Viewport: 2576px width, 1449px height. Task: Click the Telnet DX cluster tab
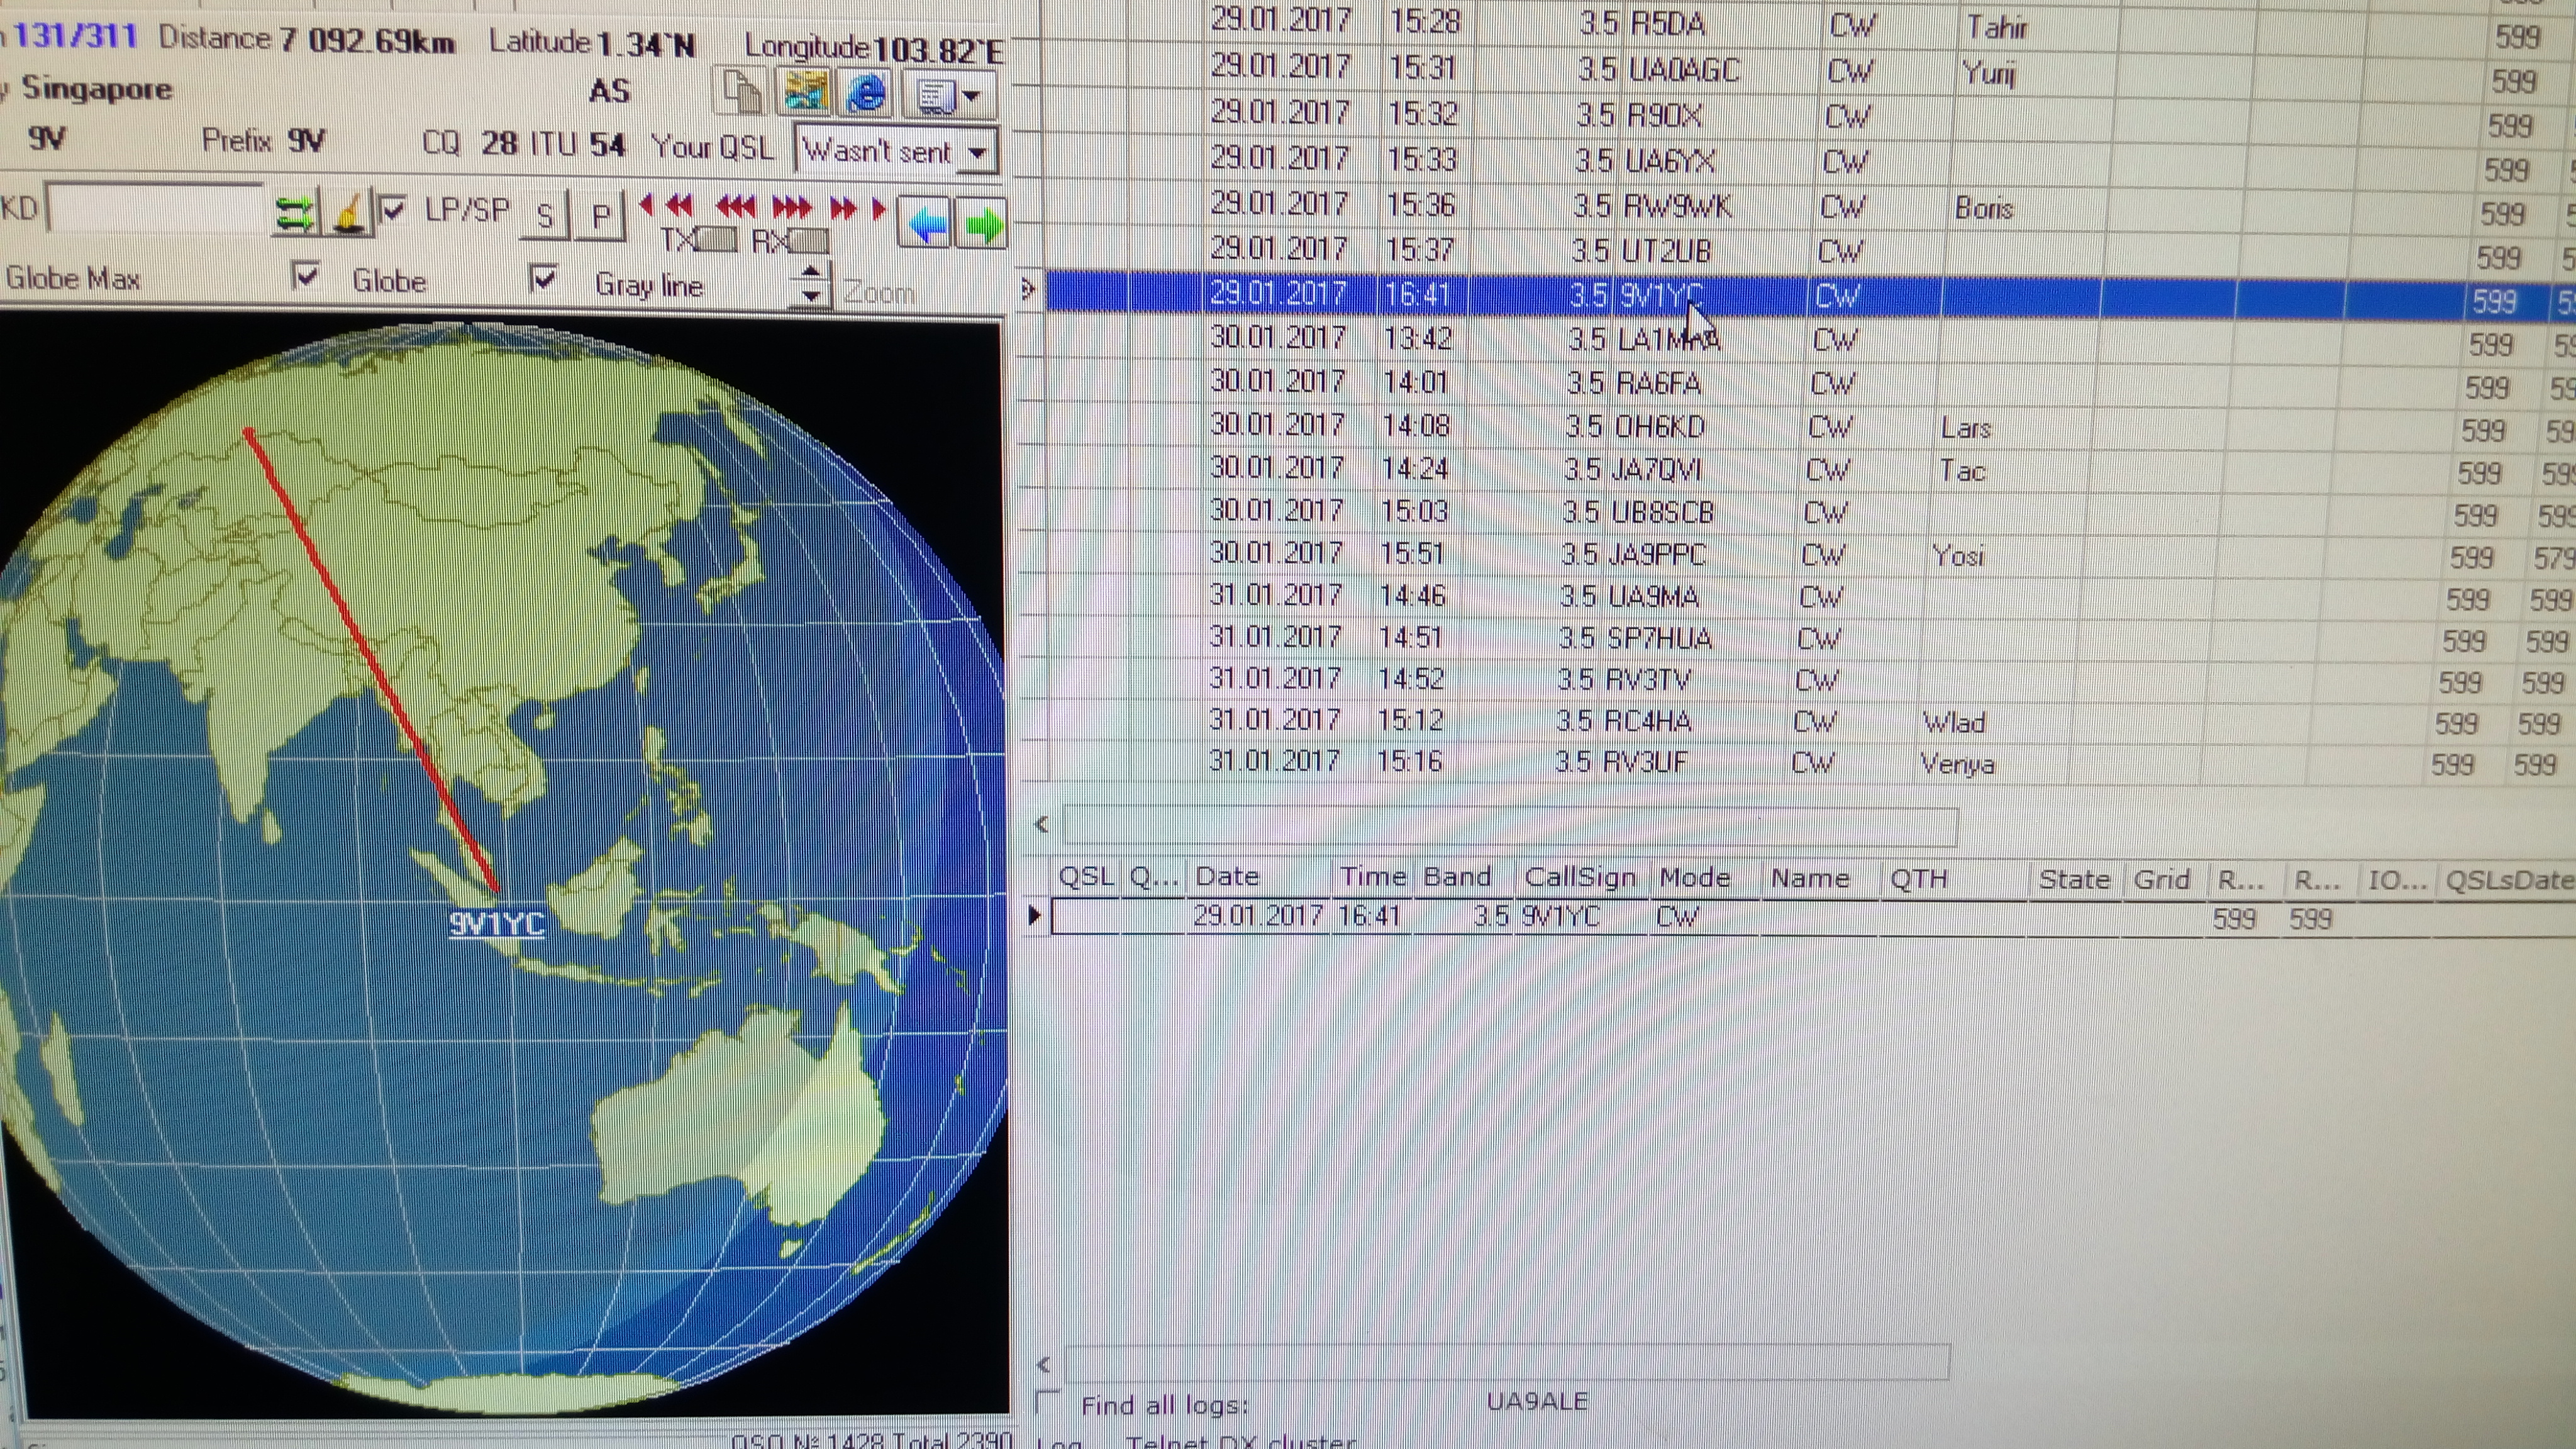[x=1240, y=1440]
